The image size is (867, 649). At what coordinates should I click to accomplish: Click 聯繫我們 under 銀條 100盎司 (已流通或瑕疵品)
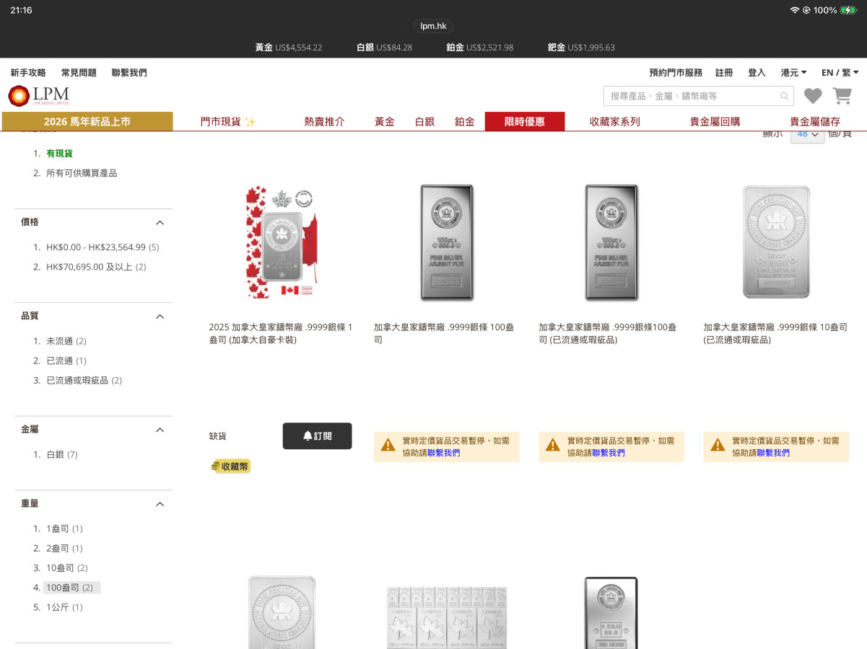coord(609,453)
